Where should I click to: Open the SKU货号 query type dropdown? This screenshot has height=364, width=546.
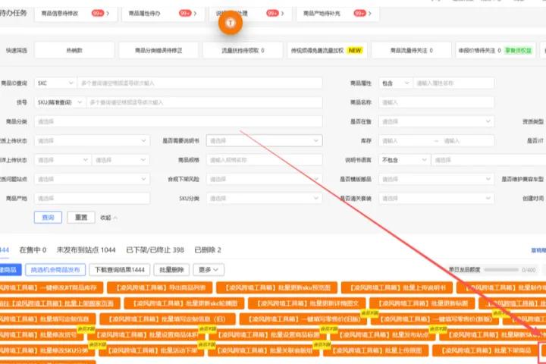60,102
